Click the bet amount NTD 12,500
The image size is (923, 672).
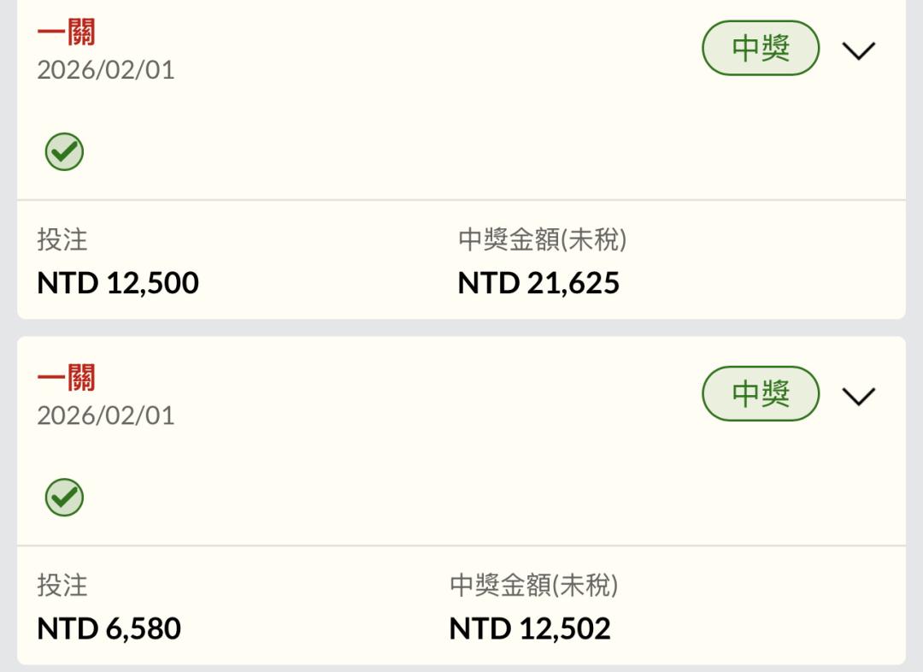coord(118,283)
